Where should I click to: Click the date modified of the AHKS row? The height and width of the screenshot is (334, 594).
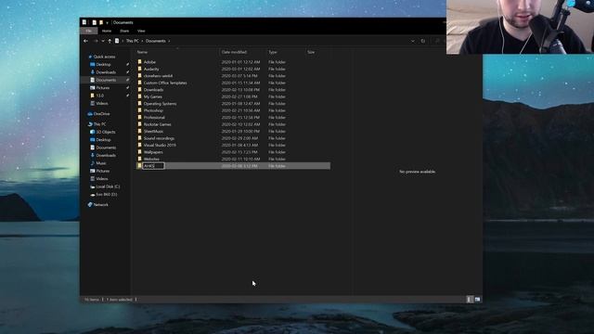point(239,166)
